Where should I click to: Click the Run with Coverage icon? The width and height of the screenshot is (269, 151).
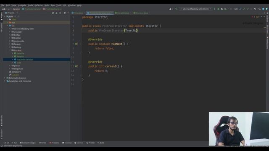coord(222,9)
